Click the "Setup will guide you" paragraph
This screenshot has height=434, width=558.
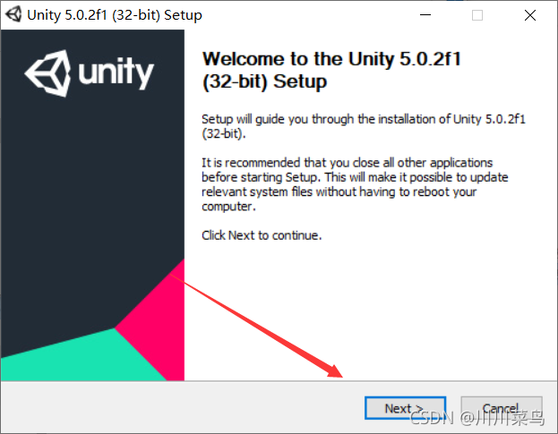tap(364, 126)
